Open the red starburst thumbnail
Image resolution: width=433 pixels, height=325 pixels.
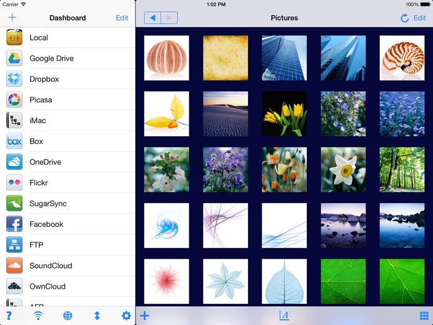pyautogui.click(x=167, y=281)
